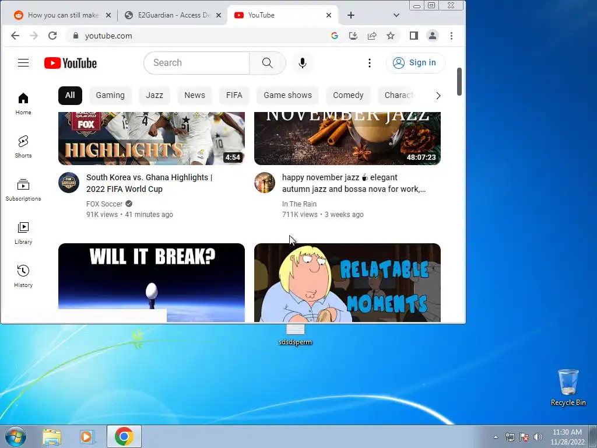
Task: Close the YouTube tab
Action: tap(329, 15)
